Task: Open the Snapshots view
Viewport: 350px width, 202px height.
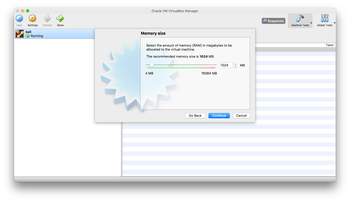Action: click(273, 21)
